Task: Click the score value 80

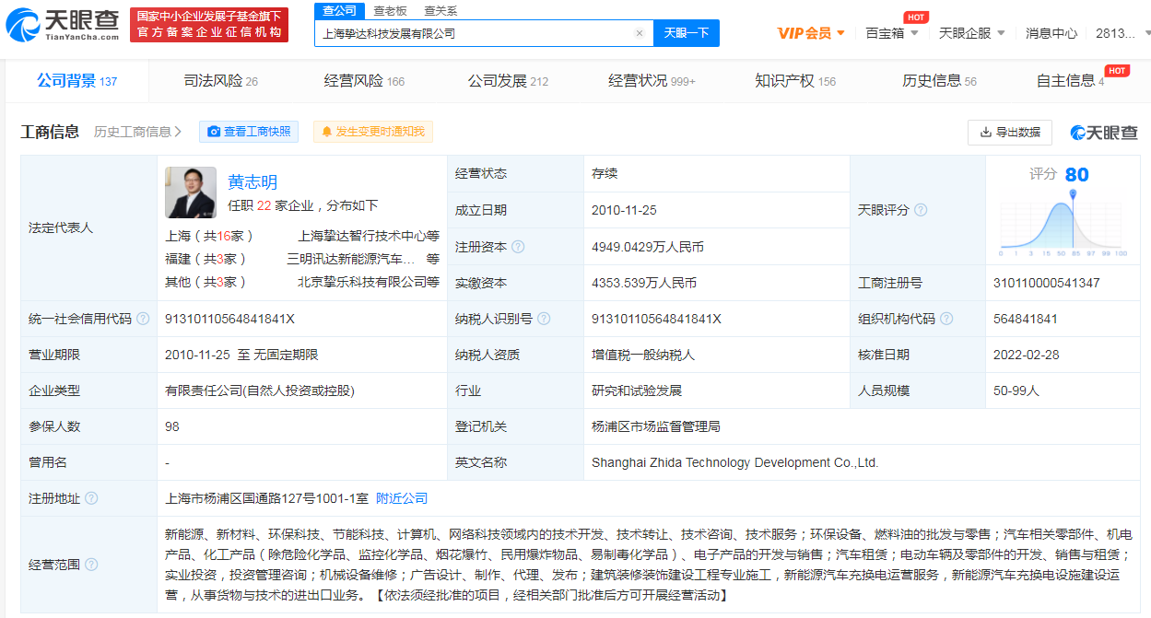Action: [1076, 175]
